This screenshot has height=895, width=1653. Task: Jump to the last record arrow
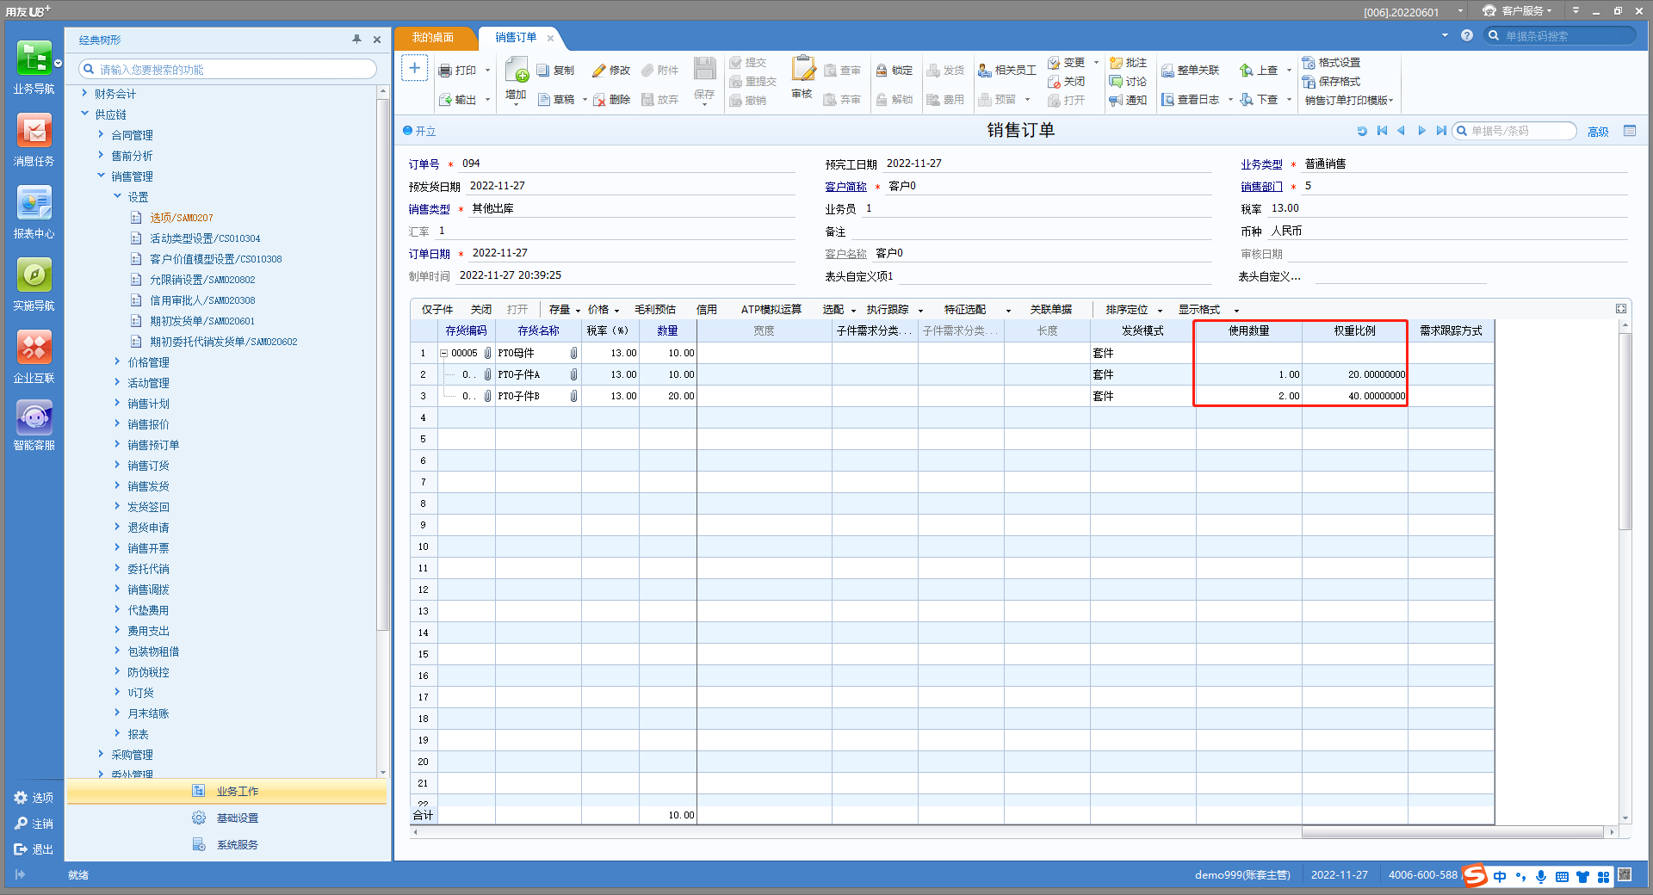pyautogui.click(x=1440, y=131)
